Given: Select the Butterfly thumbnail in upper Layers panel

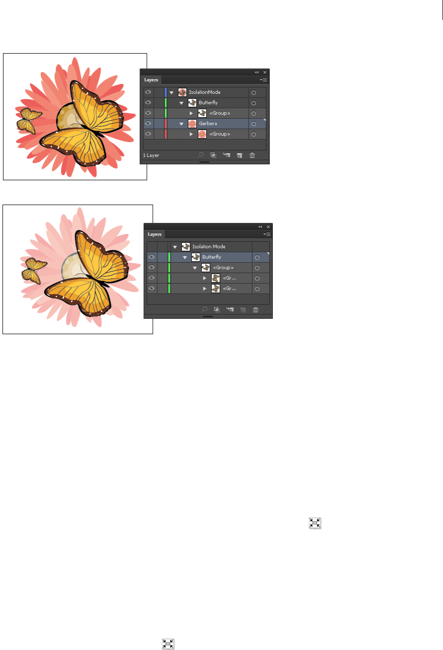Looking at the screenshot, I should 192,103.
